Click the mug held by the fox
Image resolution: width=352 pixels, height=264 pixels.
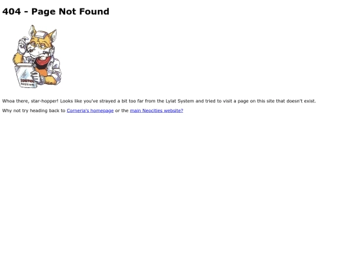click(25, 76)
